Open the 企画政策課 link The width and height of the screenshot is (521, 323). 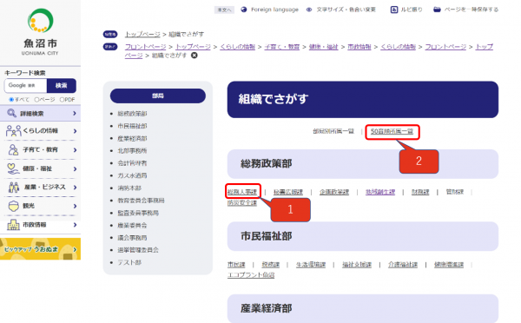pyautogui.click(x=334, y=192)
